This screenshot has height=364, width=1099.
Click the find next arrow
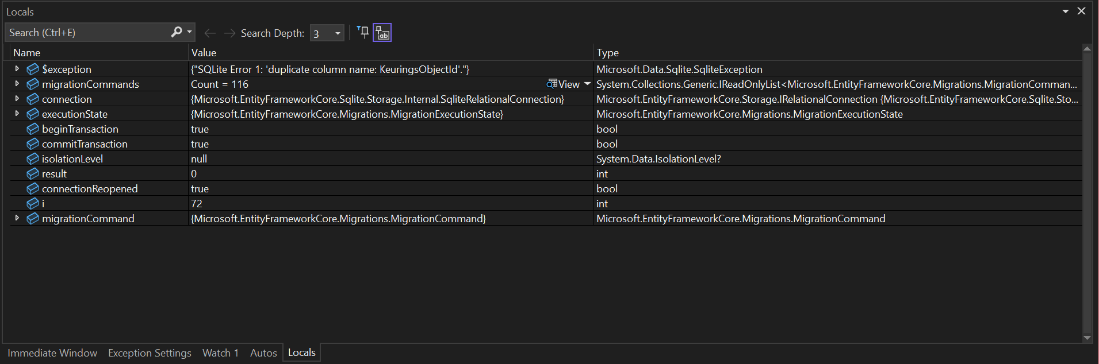pos(229,33)
